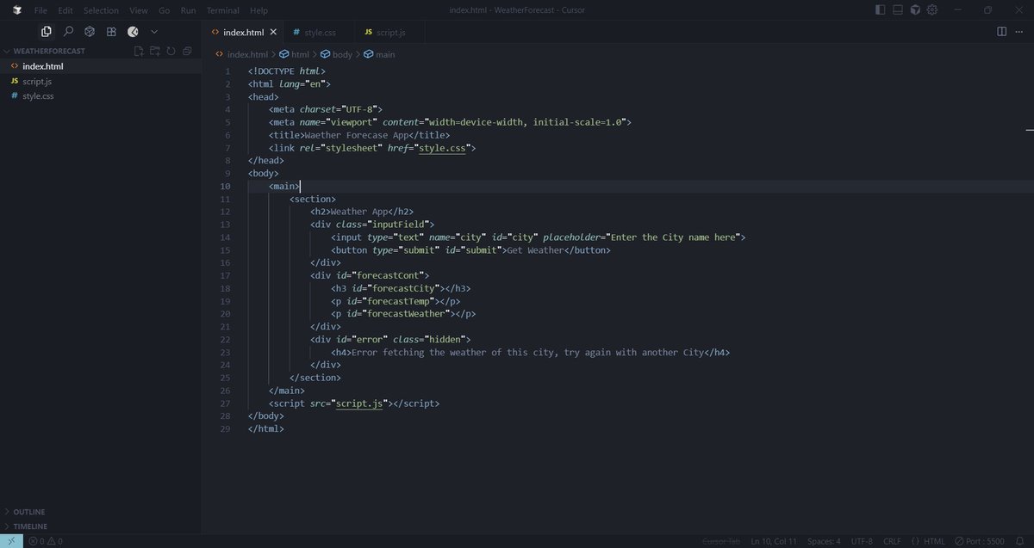Switch to the style.css tab
The width and height of the screenshot is (1034, 548).
(x=318, y=33)
